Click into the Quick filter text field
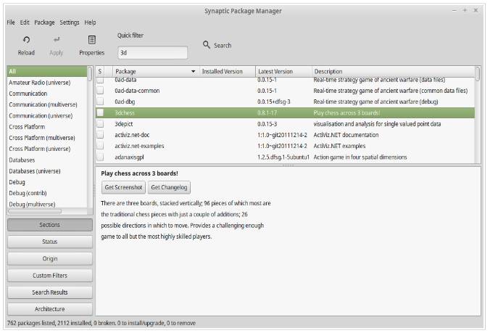Image resolution: width=490 pixels, height=333 pixels. (151, 52)
